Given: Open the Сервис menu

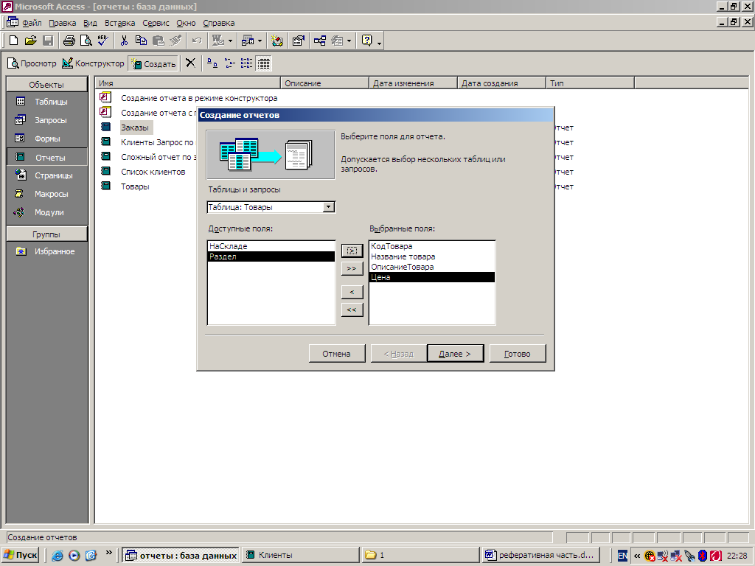Looking at the screenshot, I should [156, 23].
